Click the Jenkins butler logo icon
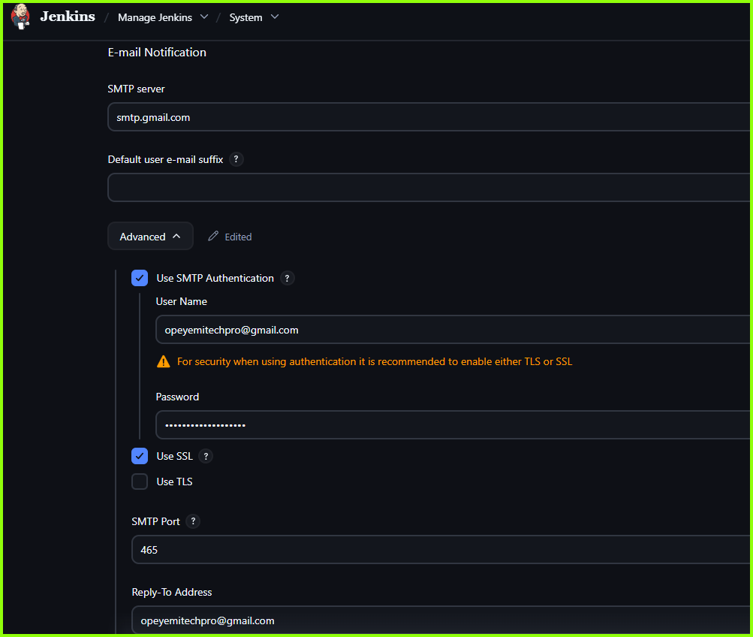Screen dimensions: 753x637 (x=20, y=17)
